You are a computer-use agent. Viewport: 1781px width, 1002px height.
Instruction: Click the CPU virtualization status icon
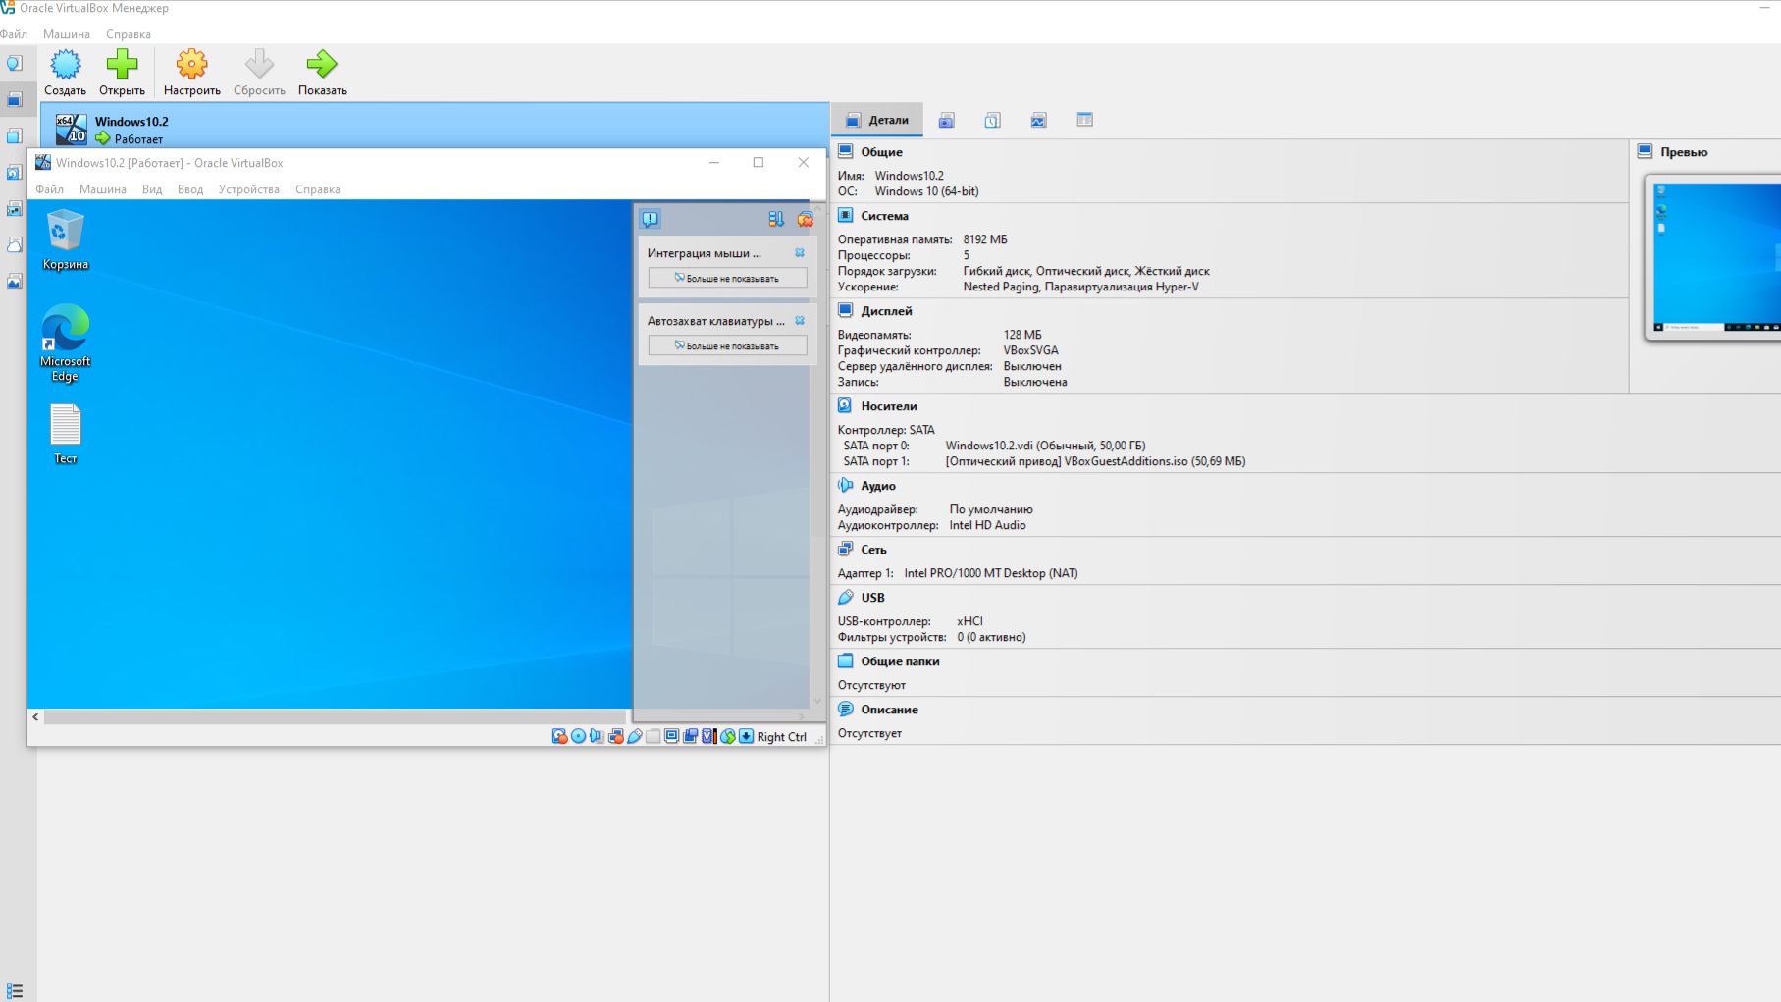tap(708, 736)
